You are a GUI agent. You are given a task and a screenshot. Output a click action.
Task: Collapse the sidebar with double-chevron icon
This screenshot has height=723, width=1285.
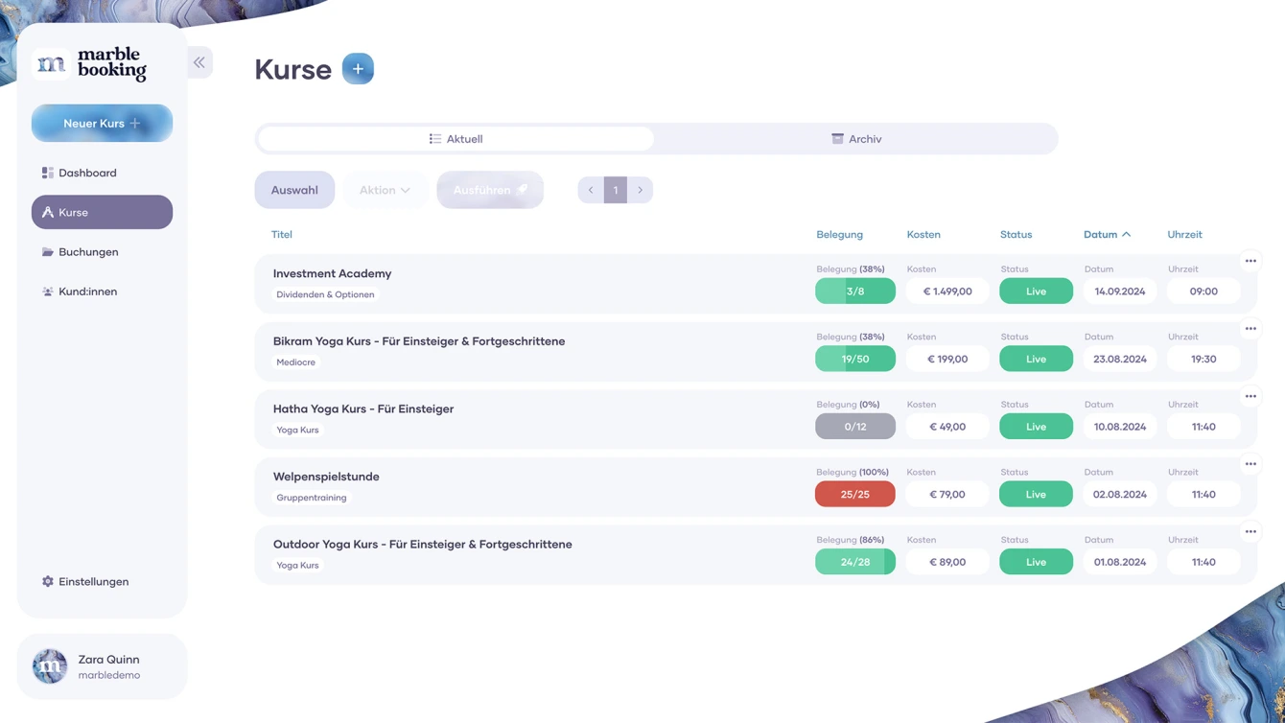[199, 62]
